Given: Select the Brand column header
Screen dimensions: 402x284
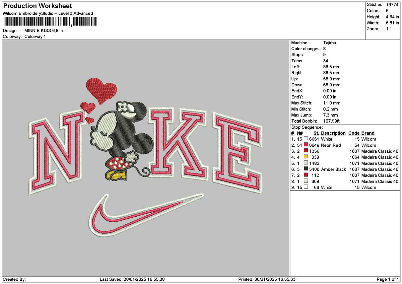Looking at the screenshot, I should point(368,133).
